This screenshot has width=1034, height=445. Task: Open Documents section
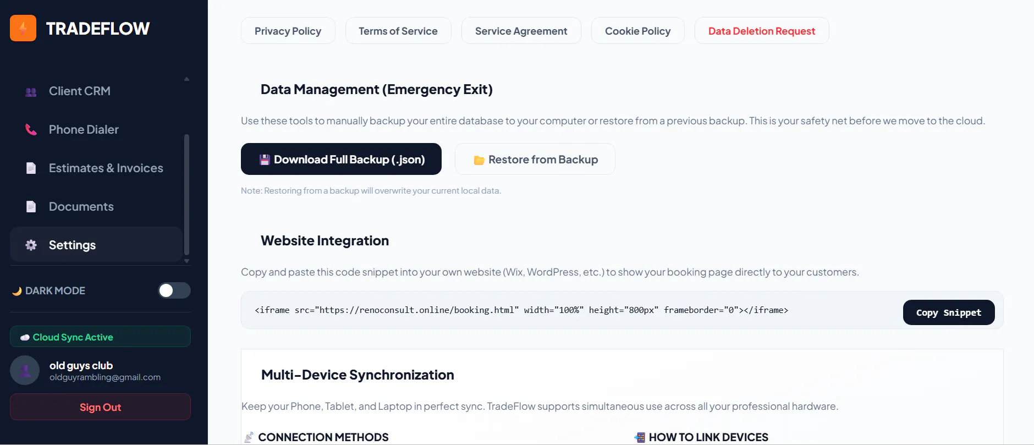tap(96, 207)
